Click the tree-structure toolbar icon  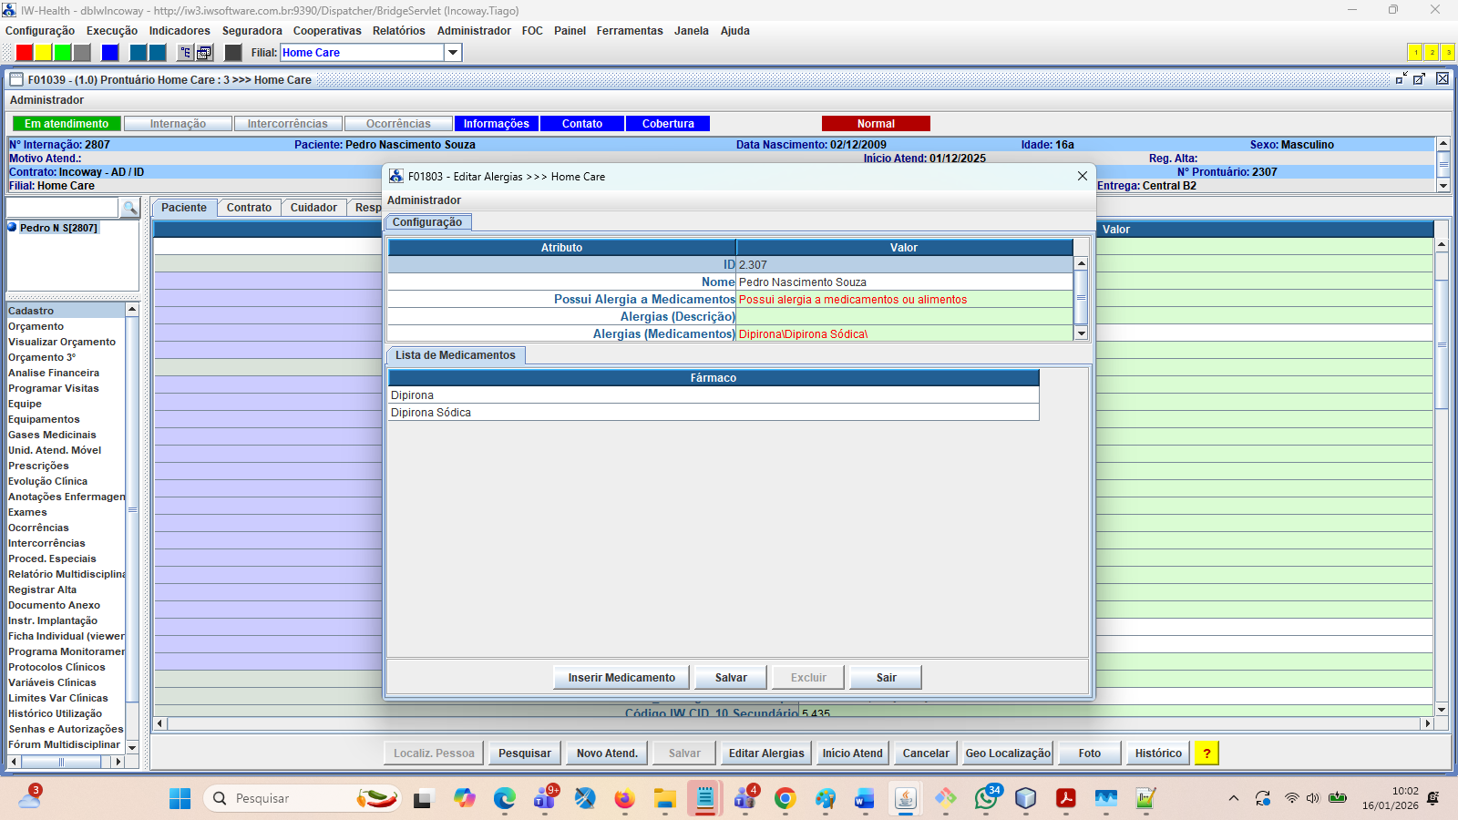185,53
